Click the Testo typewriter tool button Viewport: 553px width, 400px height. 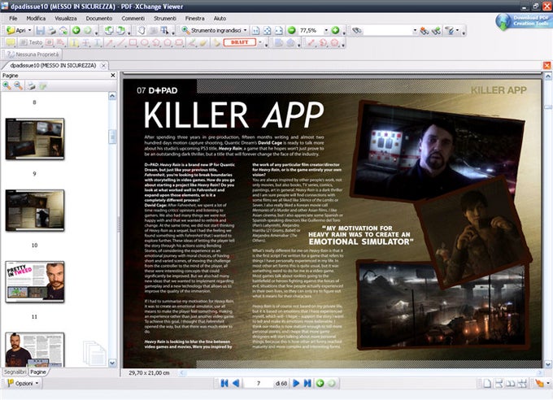31,42
